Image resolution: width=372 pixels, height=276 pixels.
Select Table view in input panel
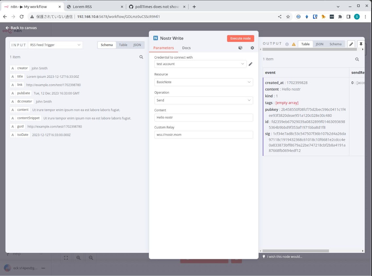pos(123,45)
